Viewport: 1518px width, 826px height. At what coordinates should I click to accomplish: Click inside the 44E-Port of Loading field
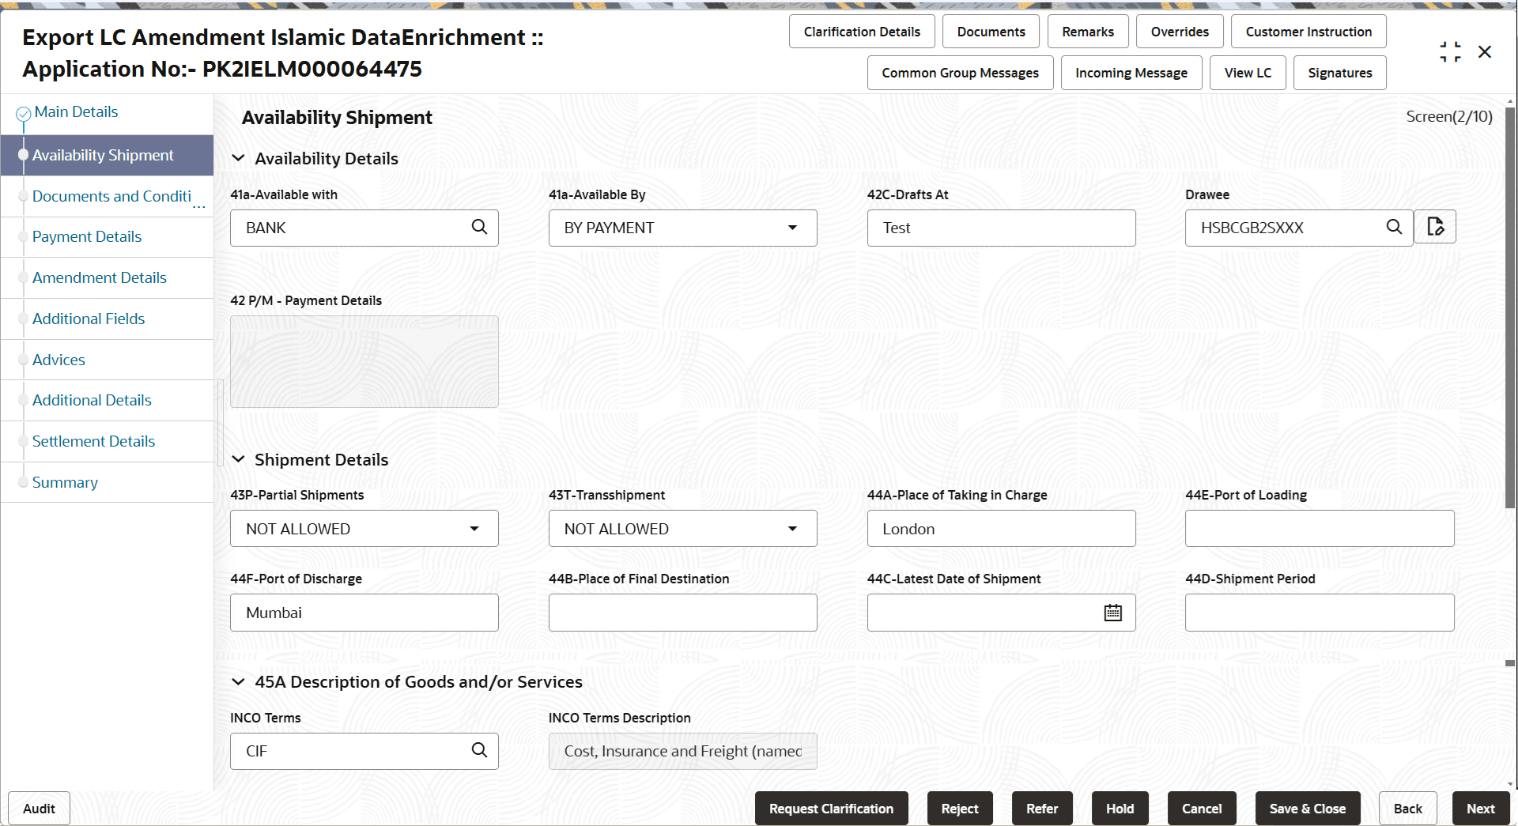coord(1319,529)
